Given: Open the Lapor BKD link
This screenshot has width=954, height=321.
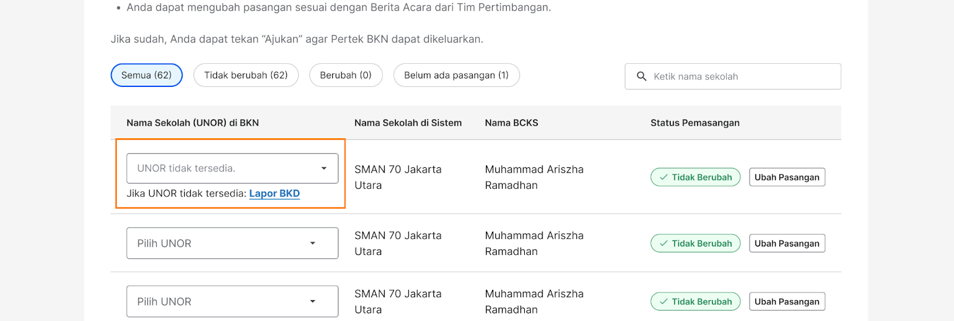Looking at the screenshot, I should [x=274, y=194].
